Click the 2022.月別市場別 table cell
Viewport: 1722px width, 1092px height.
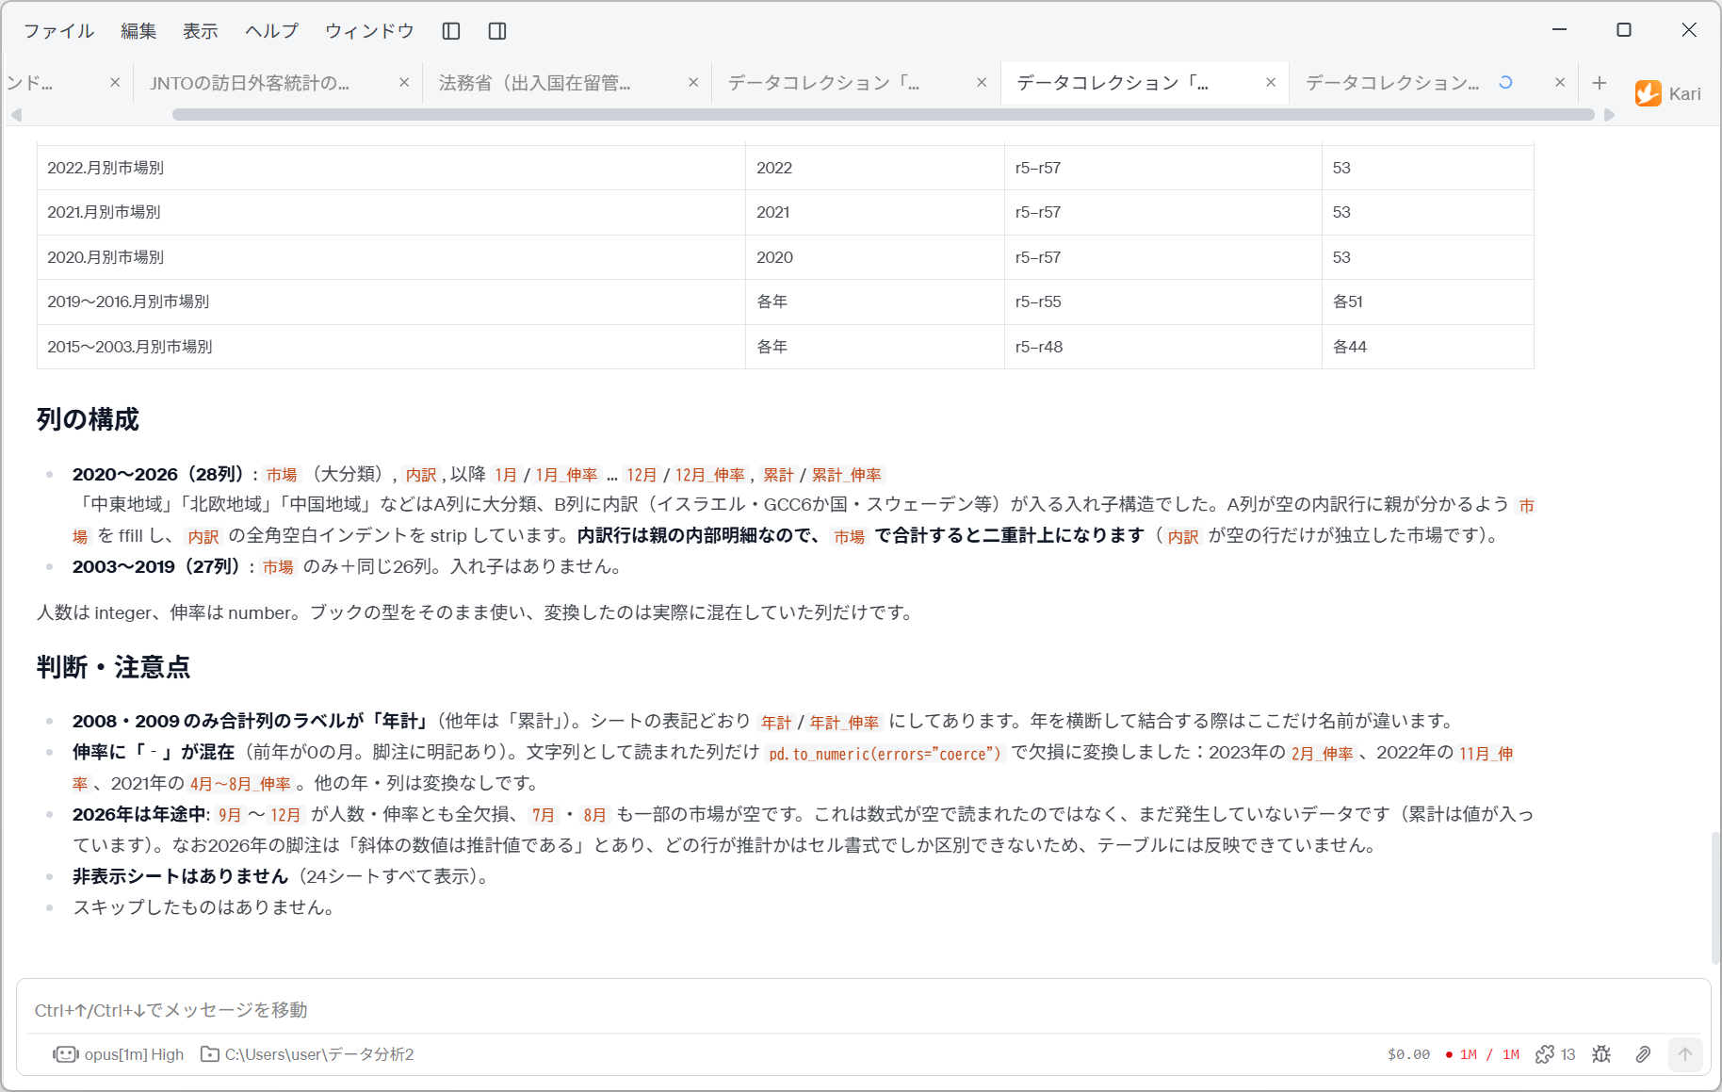click(391, 168)
